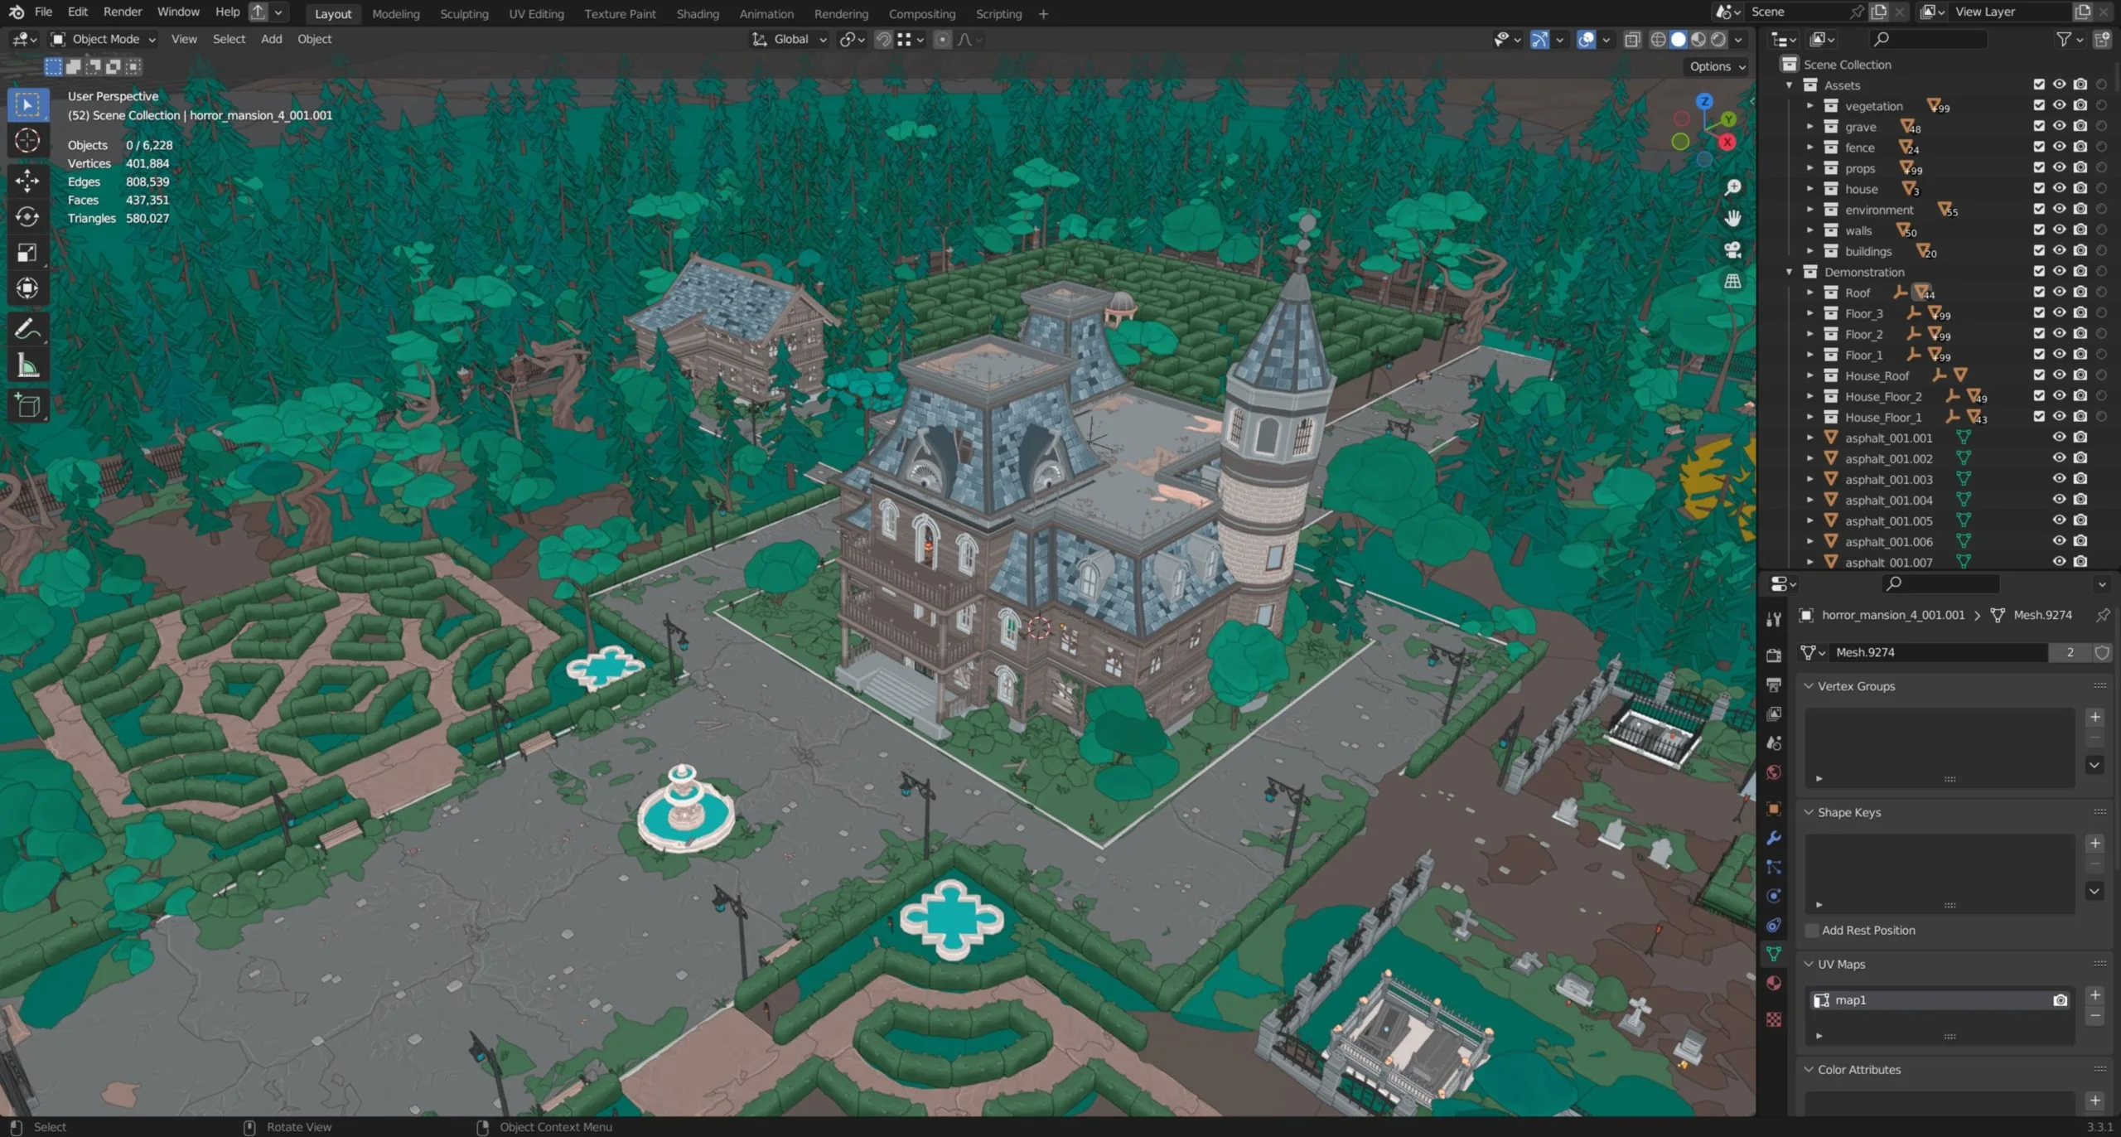Screen dimensions: 2121x1137
Task: Toggle camera view in viewport
Action: 1732,249
